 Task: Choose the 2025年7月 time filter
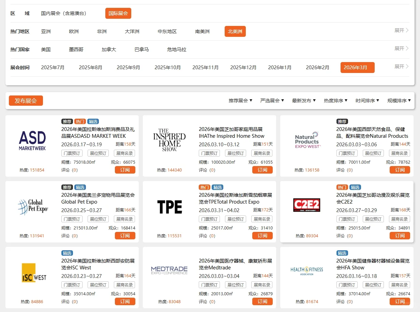pos(53,68)
